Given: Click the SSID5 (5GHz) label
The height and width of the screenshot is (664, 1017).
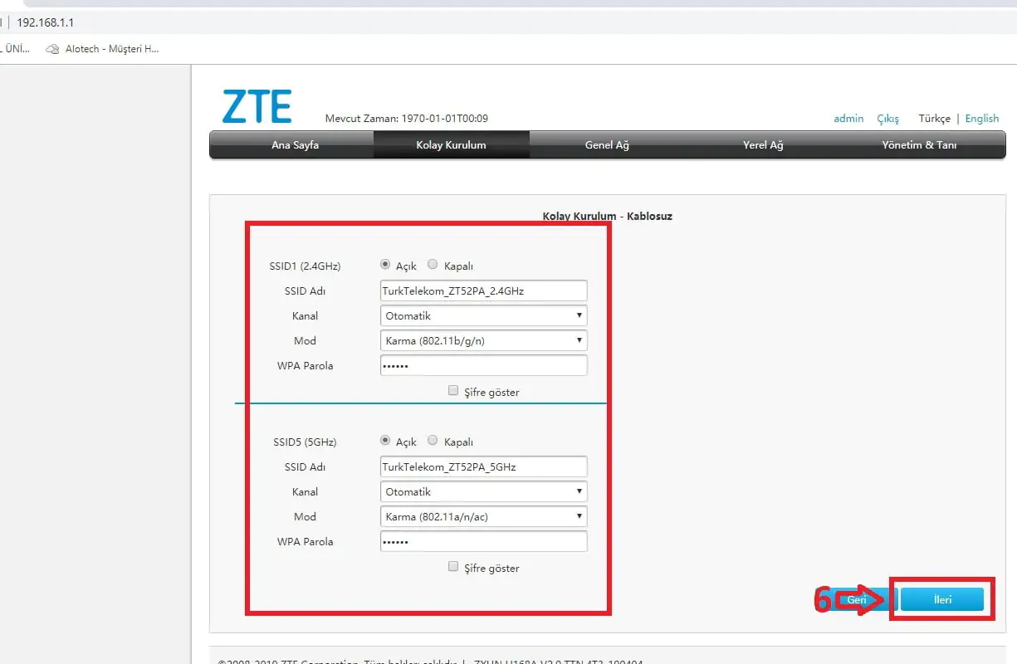Looking at the screenshot, I should [305, 442].
